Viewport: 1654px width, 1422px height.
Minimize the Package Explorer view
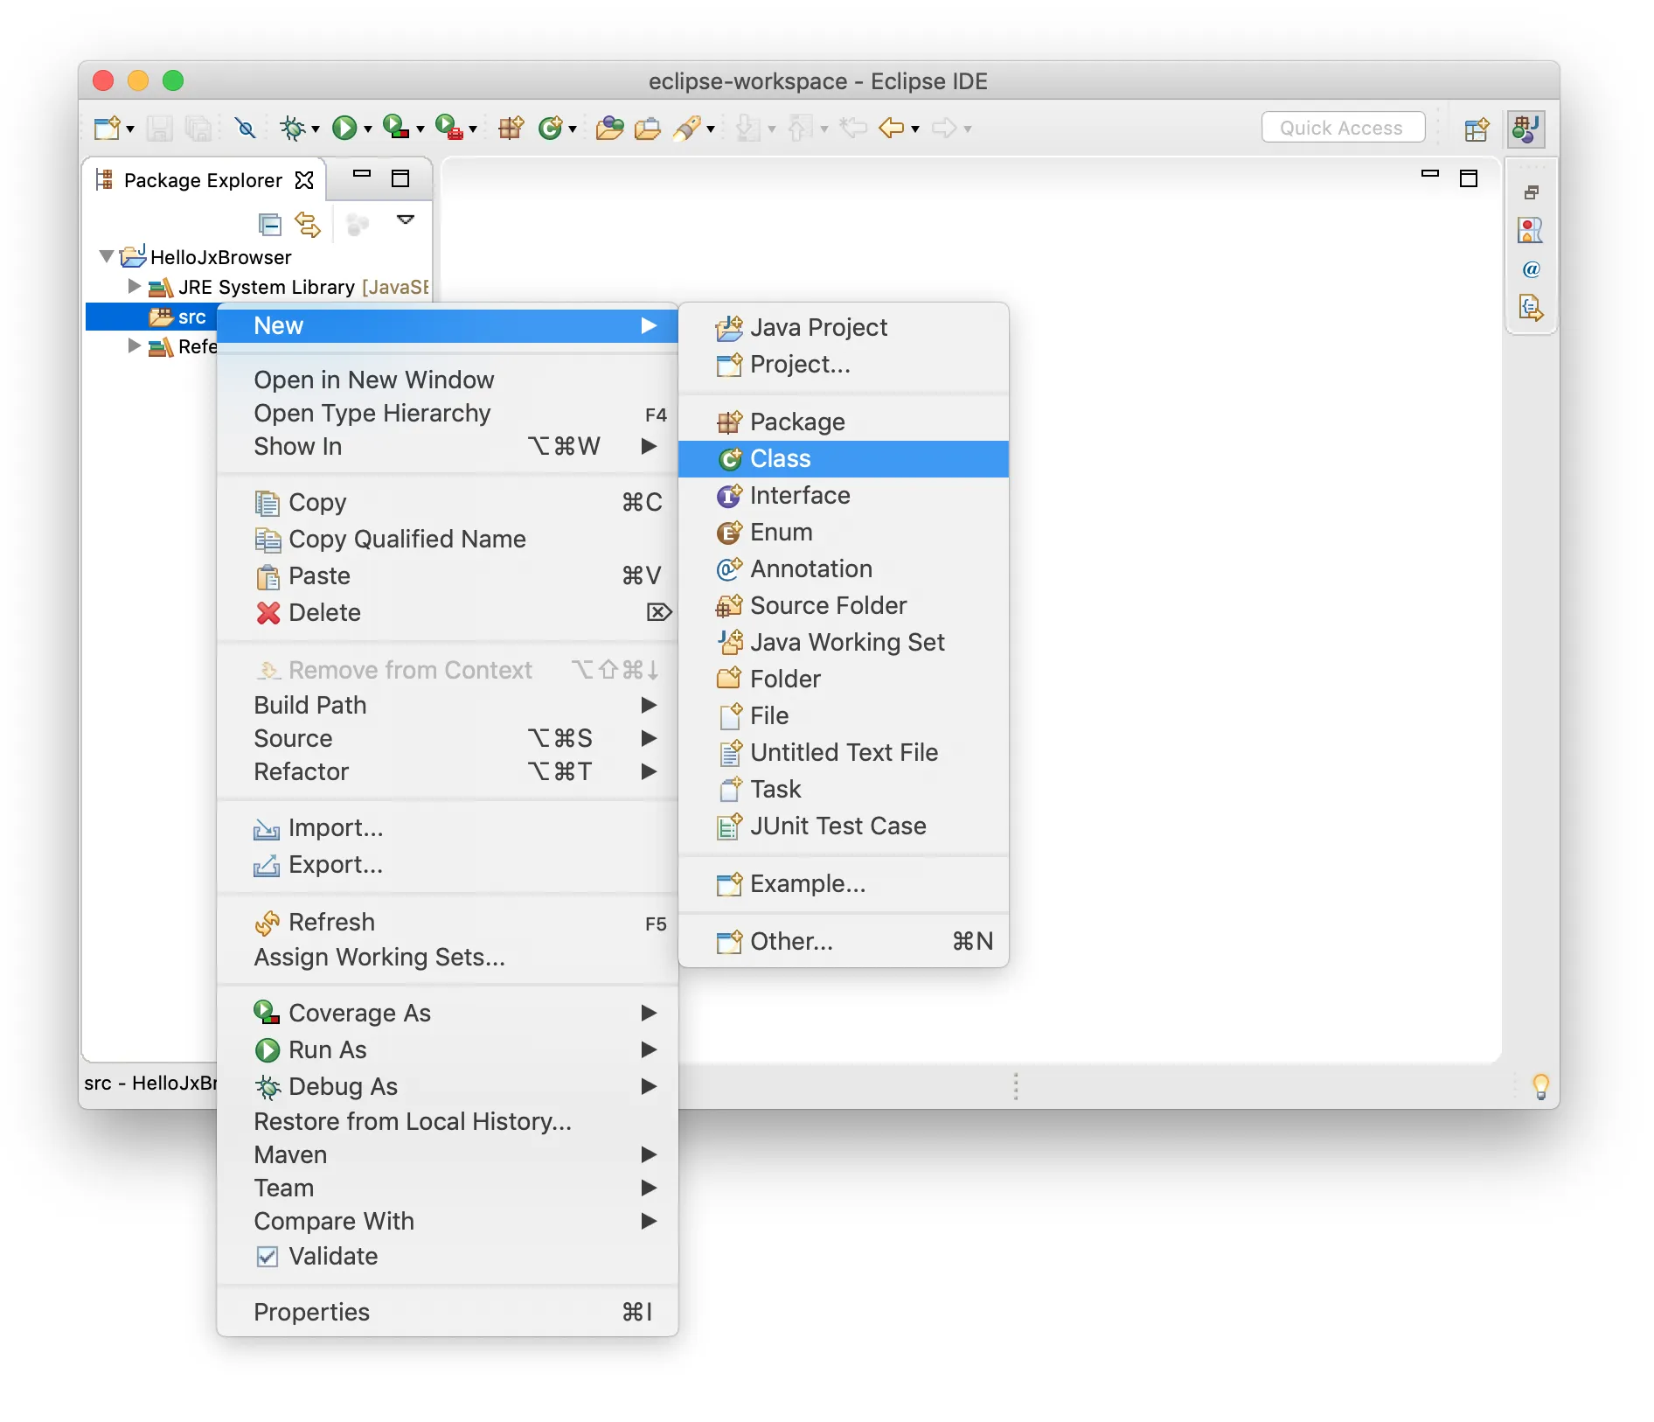tap(362, 174)
